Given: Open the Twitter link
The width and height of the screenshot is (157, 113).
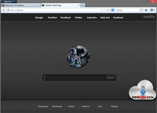Looking at the screenshot, I should (x=78, y=18).
